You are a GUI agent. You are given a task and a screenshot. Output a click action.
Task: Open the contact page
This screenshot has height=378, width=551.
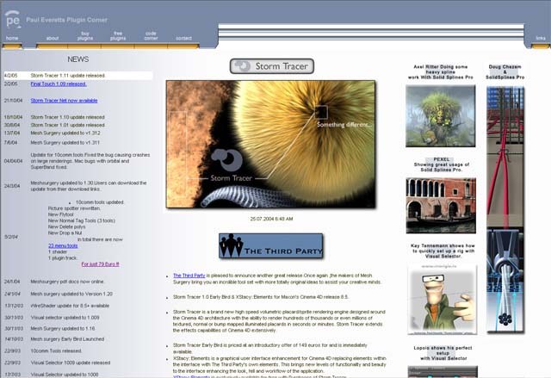tap(183, 38)
